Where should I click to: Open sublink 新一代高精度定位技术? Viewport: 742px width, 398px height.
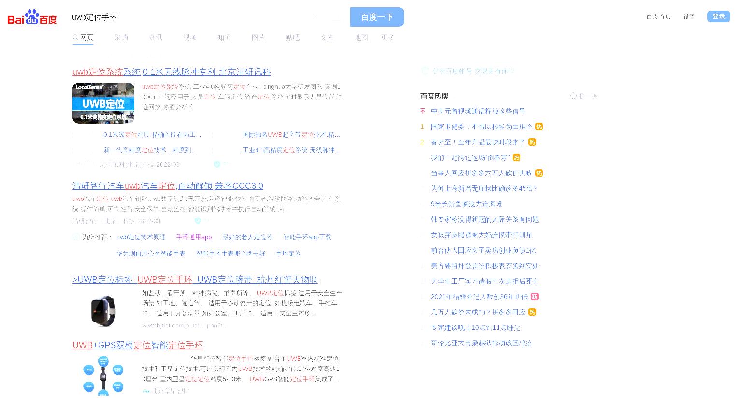pyautogui.click(x=150, y=150)
